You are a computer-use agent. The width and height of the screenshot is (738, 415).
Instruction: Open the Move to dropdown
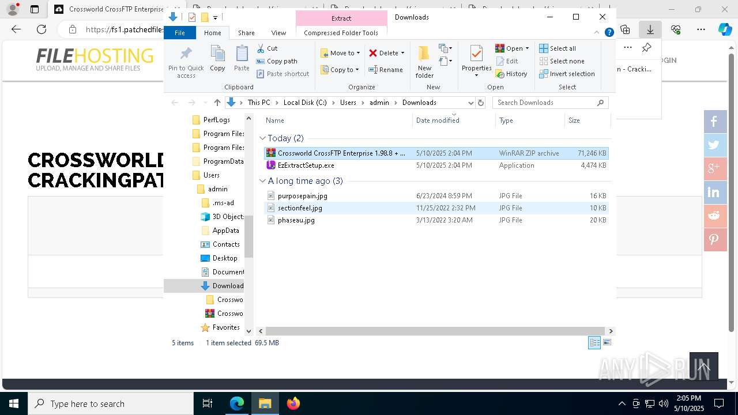[x=340, y=53]
